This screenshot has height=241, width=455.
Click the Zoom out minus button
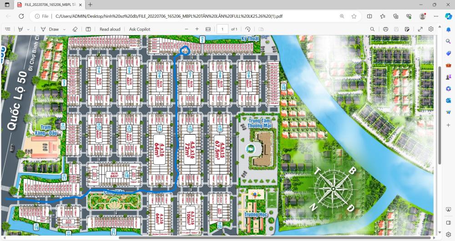[x=187, y=29]
